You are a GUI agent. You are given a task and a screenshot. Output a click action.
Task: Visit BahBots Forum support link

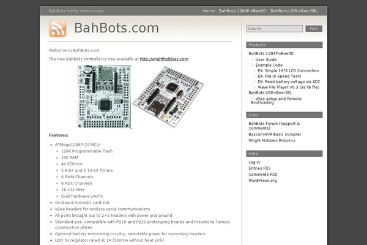tap(274, 126)
